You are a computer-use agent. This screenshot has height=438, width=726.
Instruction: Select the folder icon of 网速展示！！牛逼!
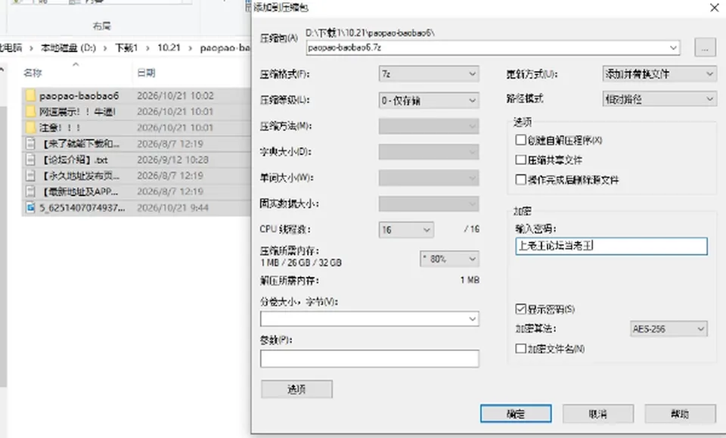[x=30, y=112]
